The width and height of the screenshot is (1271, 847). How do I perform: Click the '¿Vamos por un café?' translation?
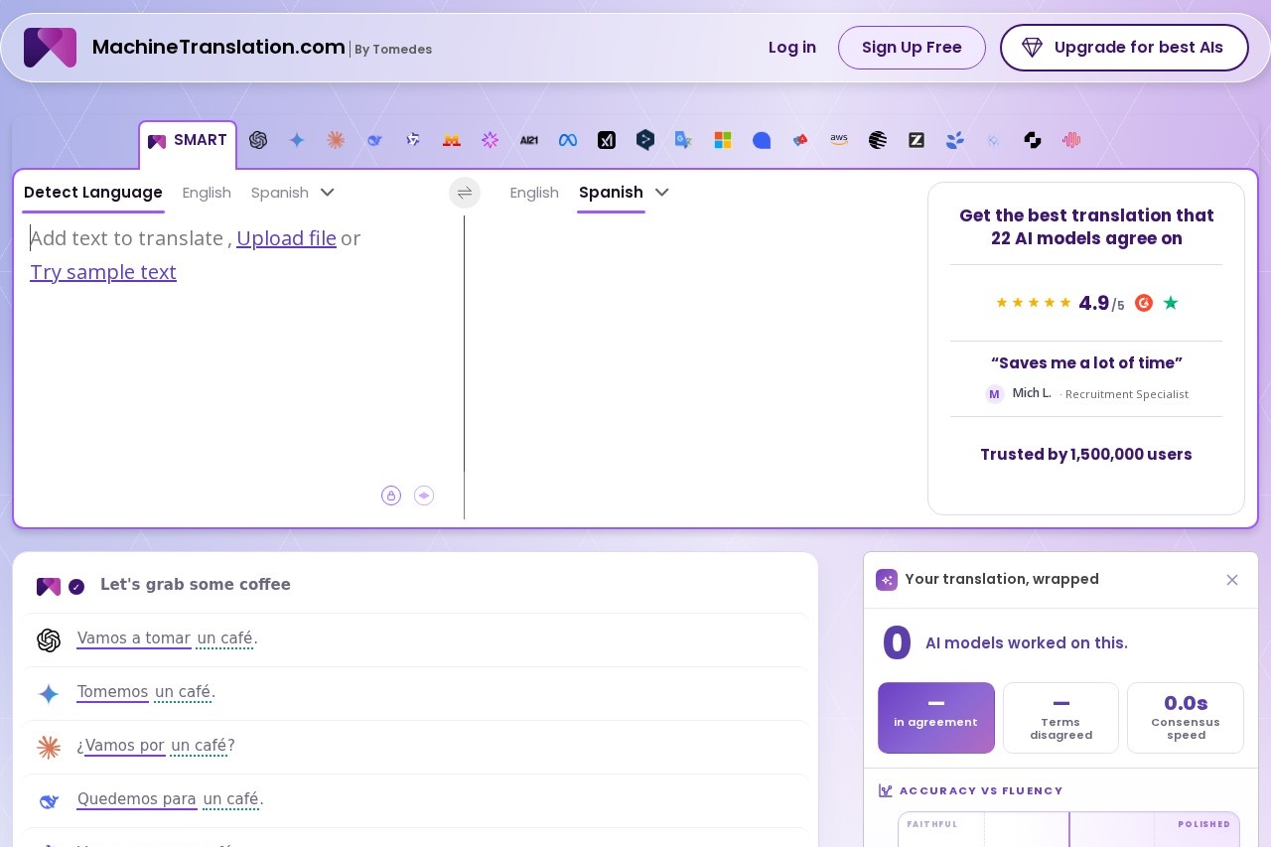156,746
